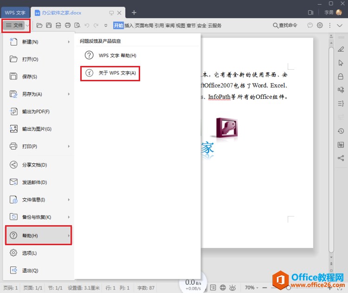The width and height of the screenshot is (348, 293).
Task: Click the web layout globe icon
Action: coord(223,288)
